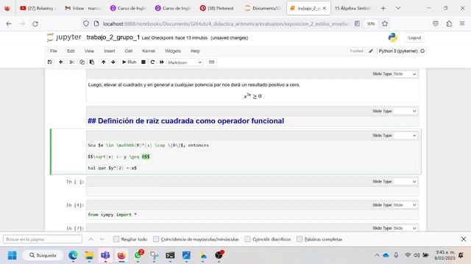Viewport: 471px width, 264px height.
Task: Open the Widgets menu
Action: point(173,51)
